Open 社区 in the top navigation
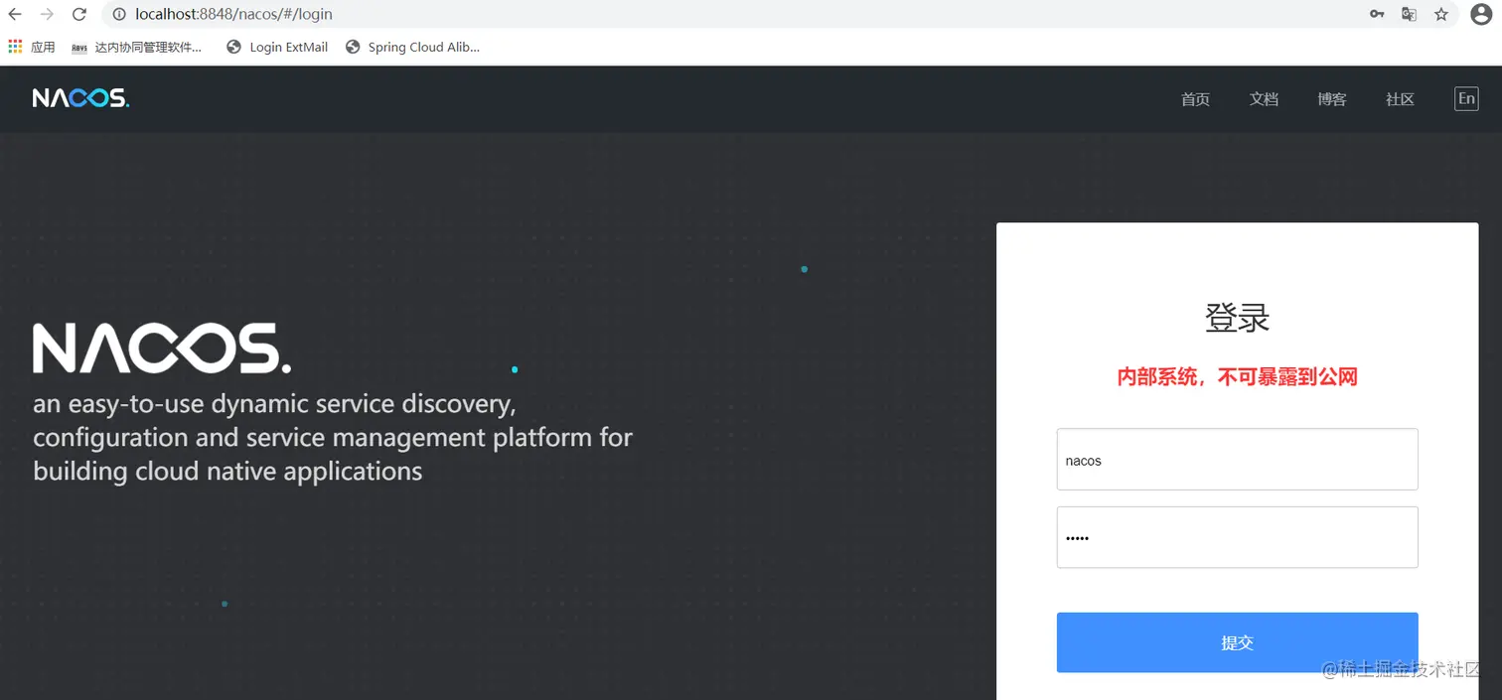Viewport: 1502px width, 700px height. pyautogui.click(x=1400, y=99)
